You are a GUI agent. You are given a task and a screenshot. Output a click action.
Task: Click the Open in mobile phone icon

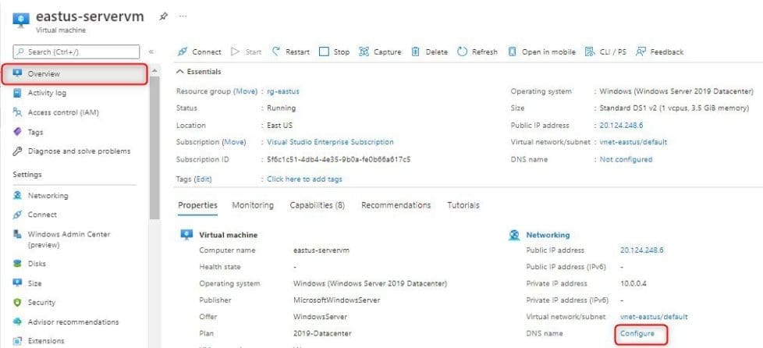(x=512, y=51)
